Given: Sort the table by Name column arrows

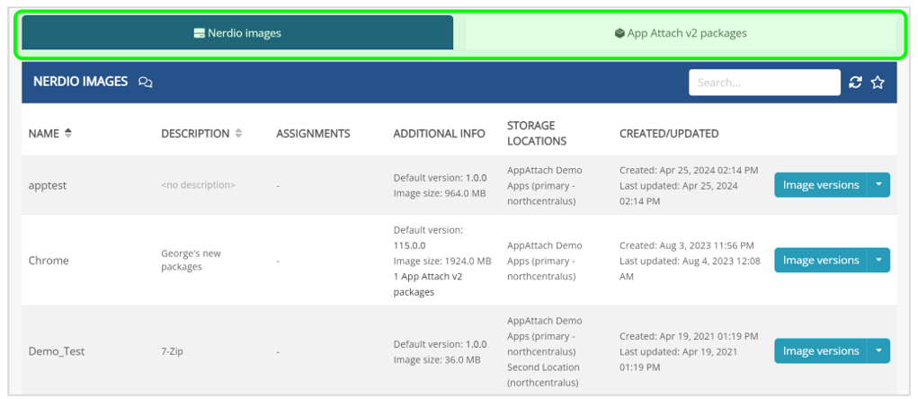Looking at the screenshot, I should click(x=68, y=133).
